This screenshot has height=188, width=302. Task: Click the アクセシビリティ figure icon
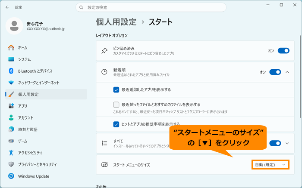click(11, 153)
